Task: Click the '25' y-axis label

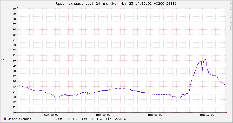Action: pos(14,86)
